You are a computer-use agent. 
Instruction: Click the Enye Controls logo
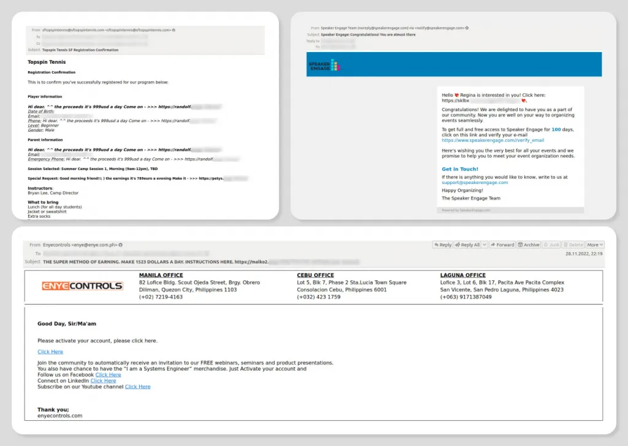(82, 286)
